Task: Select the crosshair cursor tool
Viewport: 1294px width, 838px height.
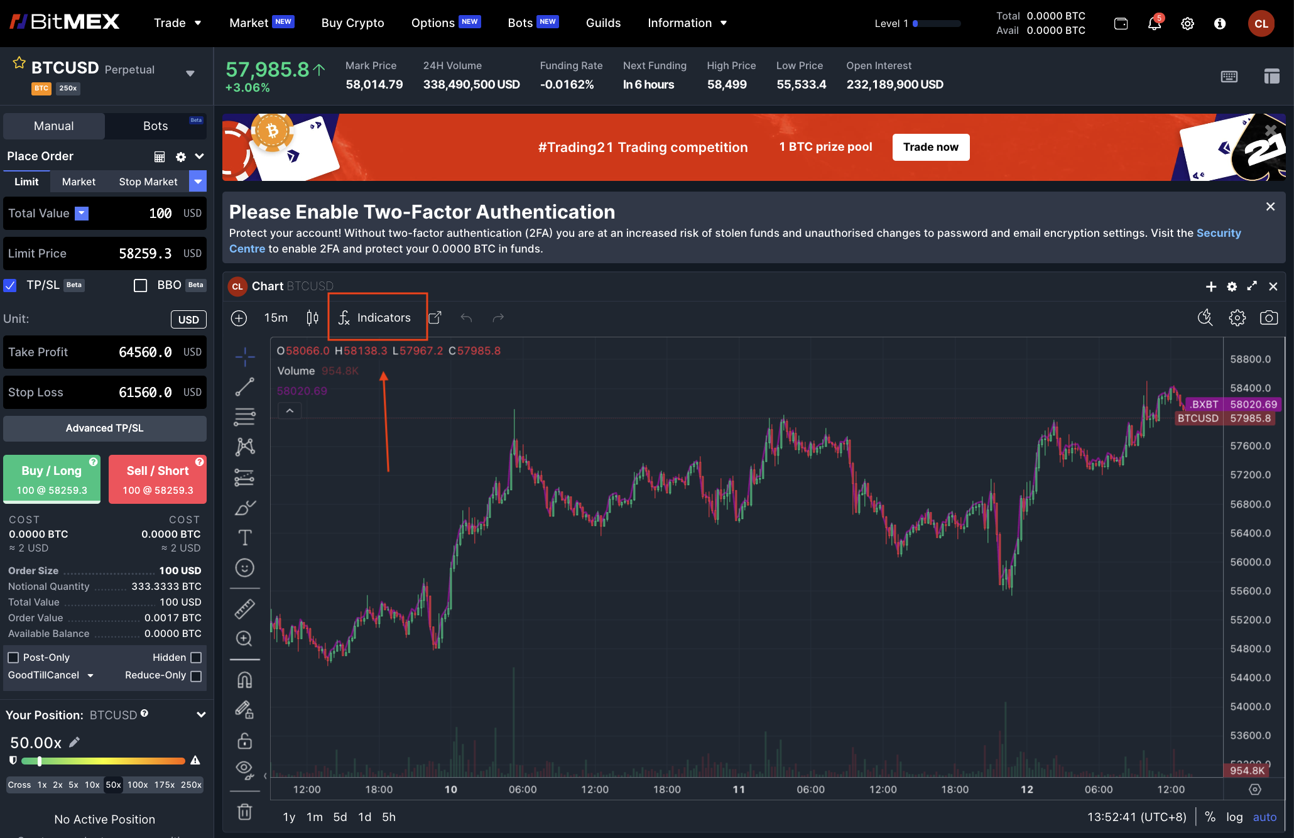Action: click(x=244, y=356)
